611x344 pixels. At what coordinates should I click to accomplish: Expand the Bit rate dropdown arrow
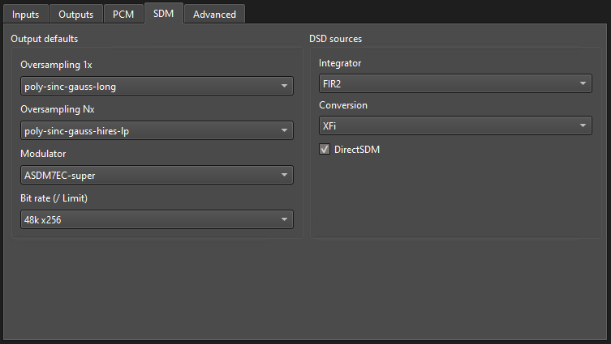(285, 219)
